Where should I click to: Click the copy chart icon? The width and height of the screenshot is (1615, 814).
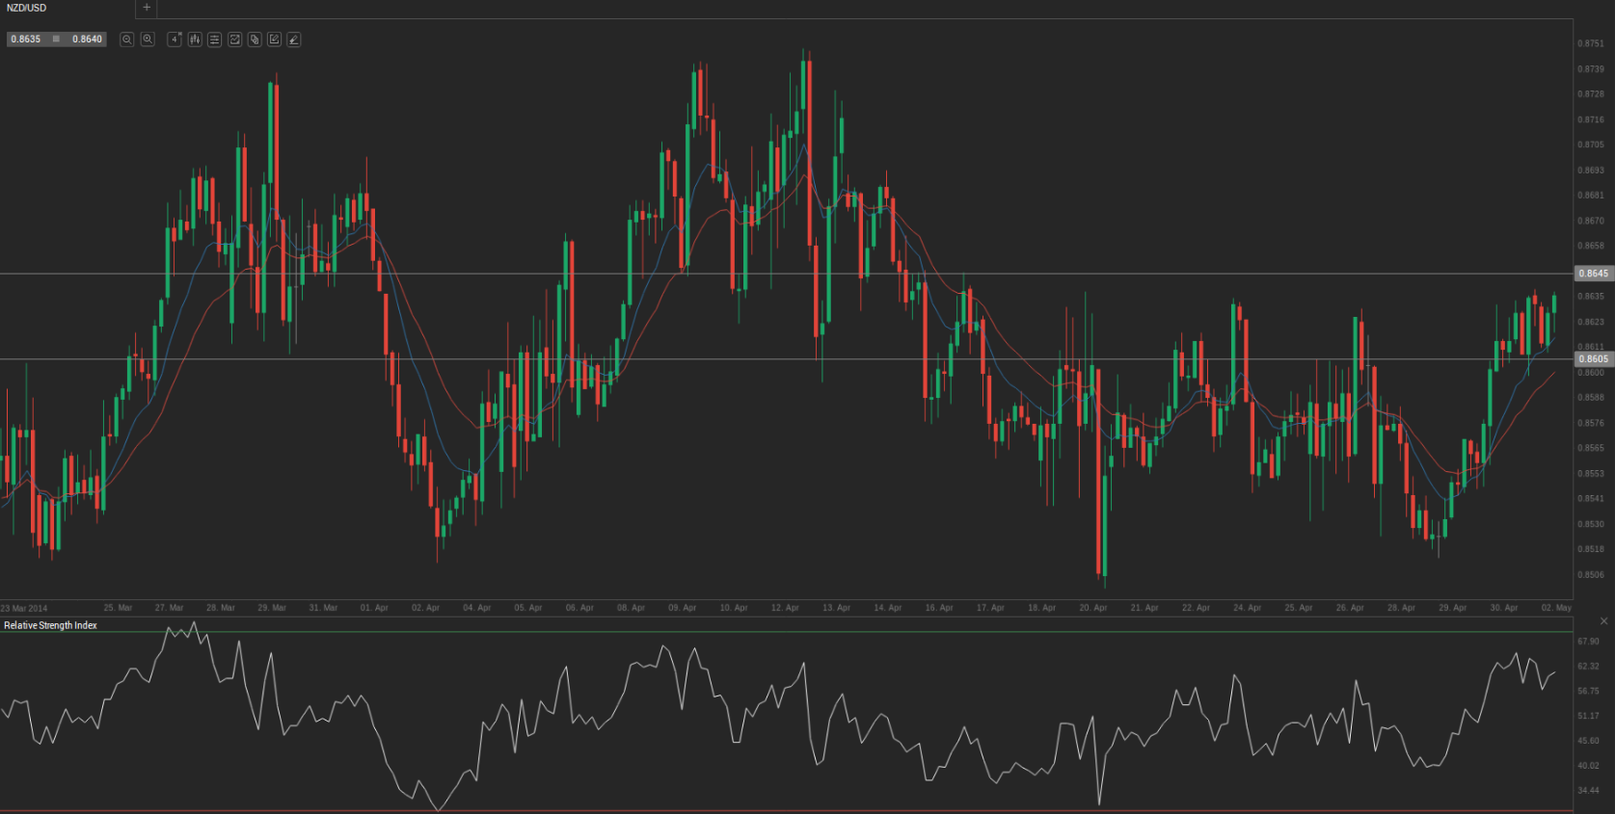tap(255, 39)
